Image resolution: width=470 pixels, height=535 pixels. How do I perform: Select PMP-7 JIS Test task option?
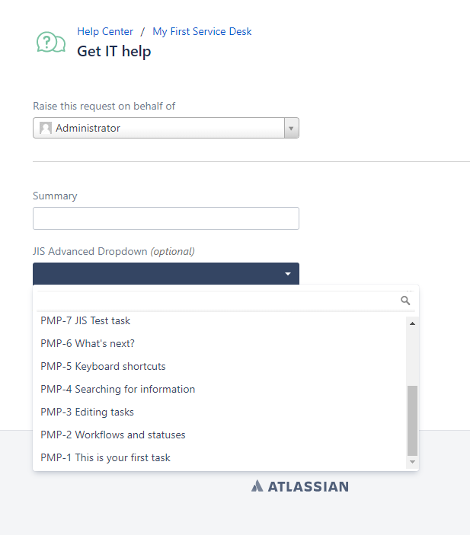point(85,321)
